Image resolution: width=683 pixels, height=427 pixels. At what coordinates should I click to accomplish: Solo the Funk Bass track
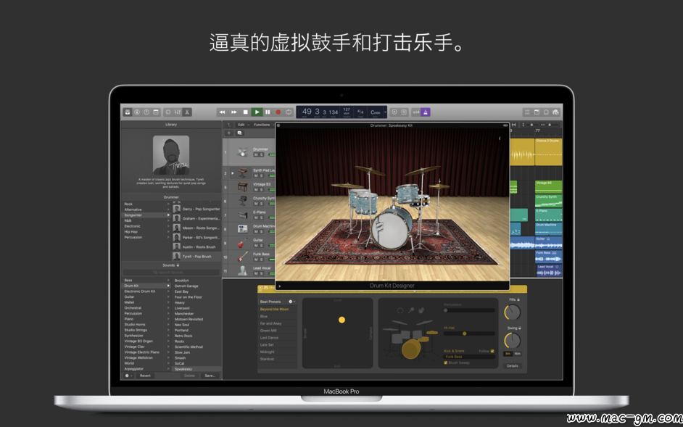click(261, 260)
